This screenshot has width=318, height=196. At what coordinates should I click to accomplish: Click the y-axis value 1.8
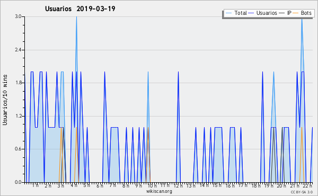click(x=18, y=83)
